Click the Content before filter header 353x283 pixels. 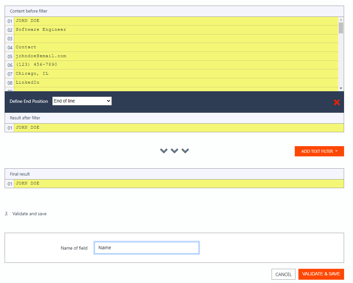(29, 11)
